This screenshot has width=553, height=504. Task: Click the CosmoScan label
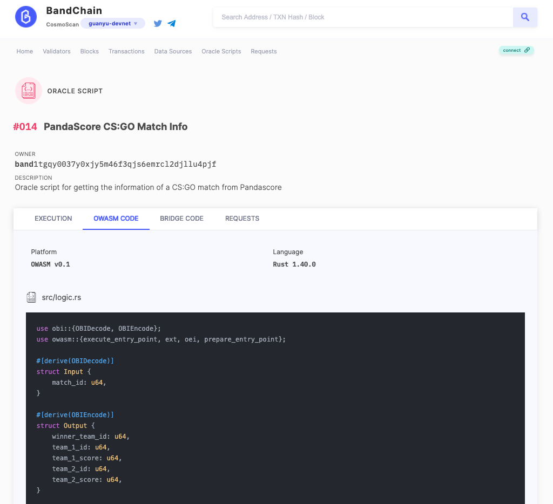tap(63, 24)
